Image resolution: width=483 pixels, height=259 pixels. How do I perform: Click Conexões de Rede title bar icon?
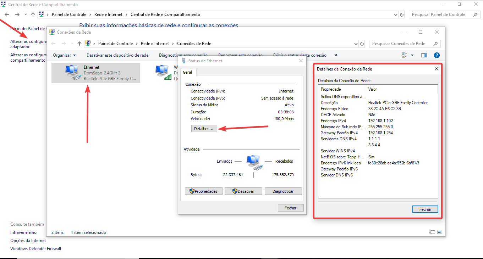pos(53,32)
